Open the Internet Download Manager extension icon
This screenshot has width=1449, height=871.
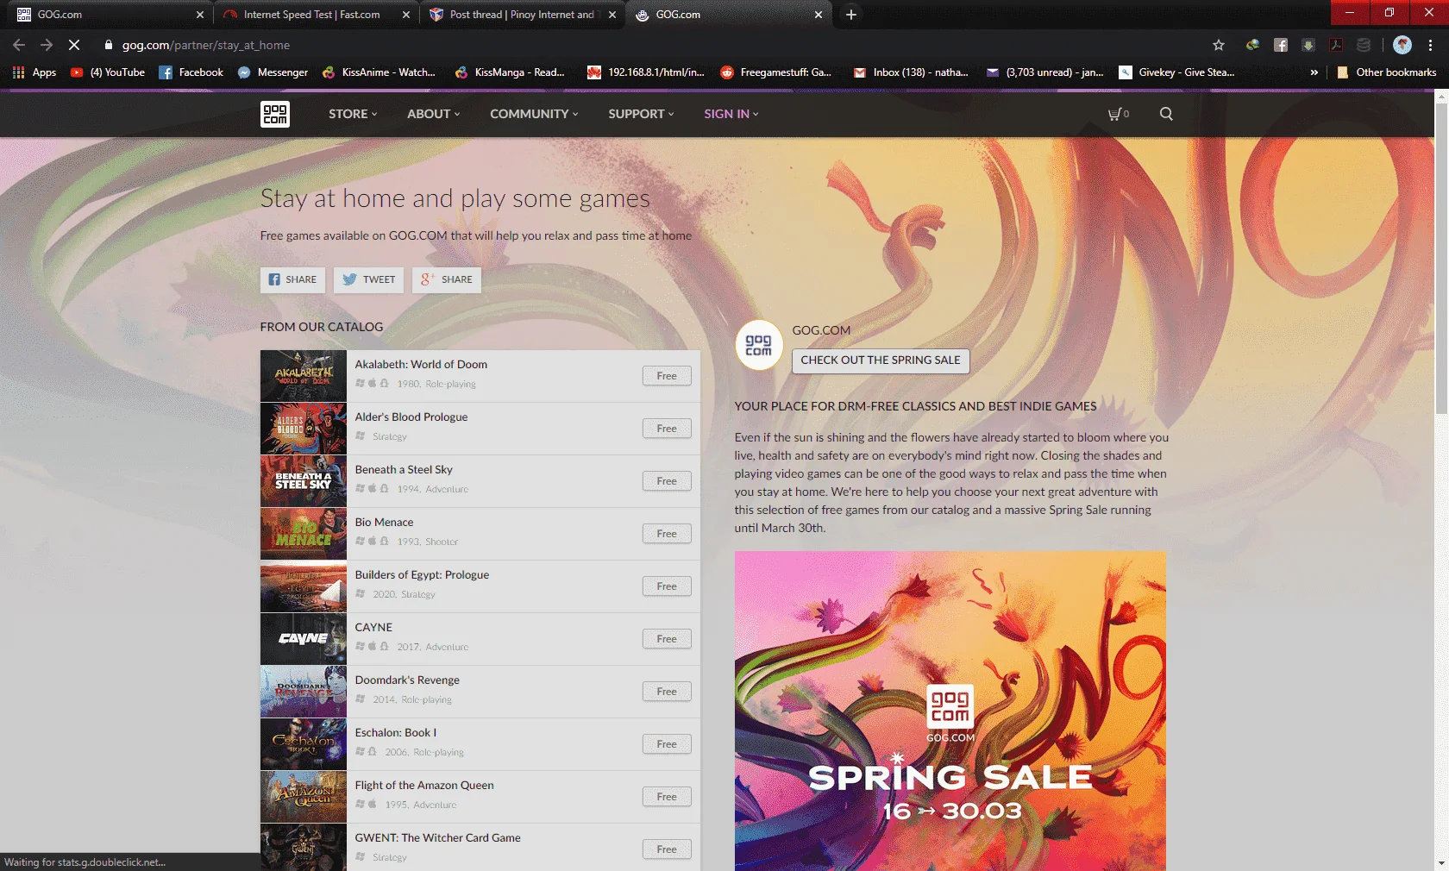click(1252, 45)
